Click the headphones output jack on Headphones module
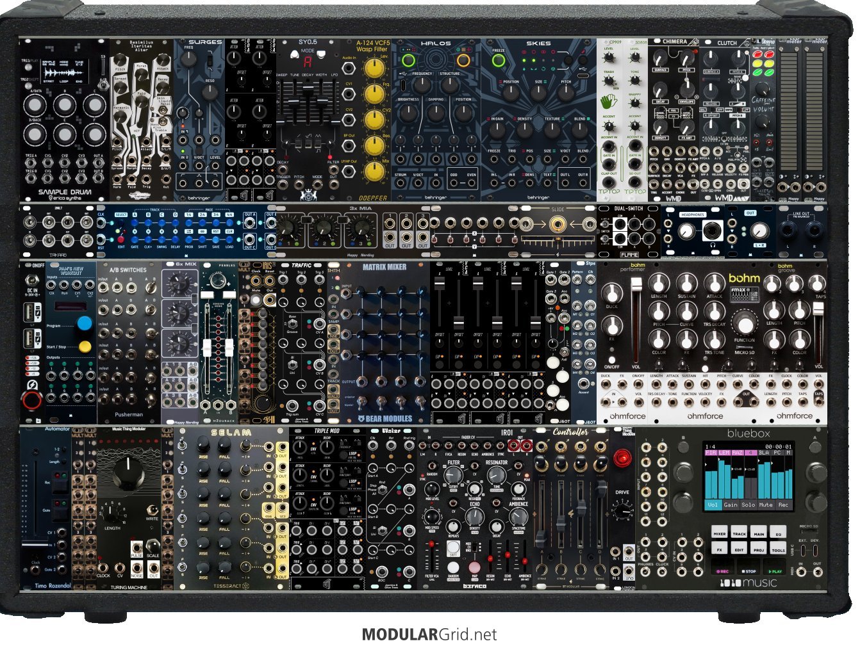This screenshot has width=860, height=648. point(713,231)
